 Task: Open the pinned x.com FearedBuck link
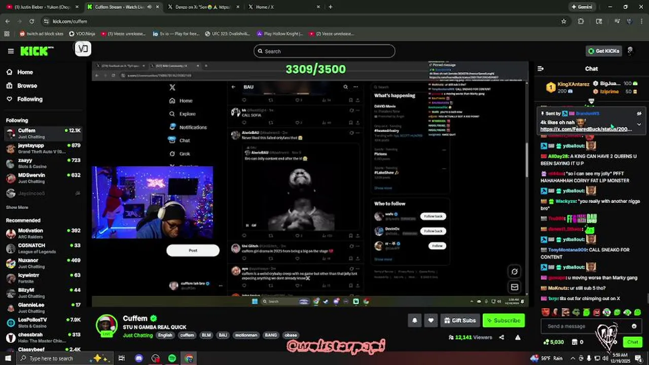(586, 129)
